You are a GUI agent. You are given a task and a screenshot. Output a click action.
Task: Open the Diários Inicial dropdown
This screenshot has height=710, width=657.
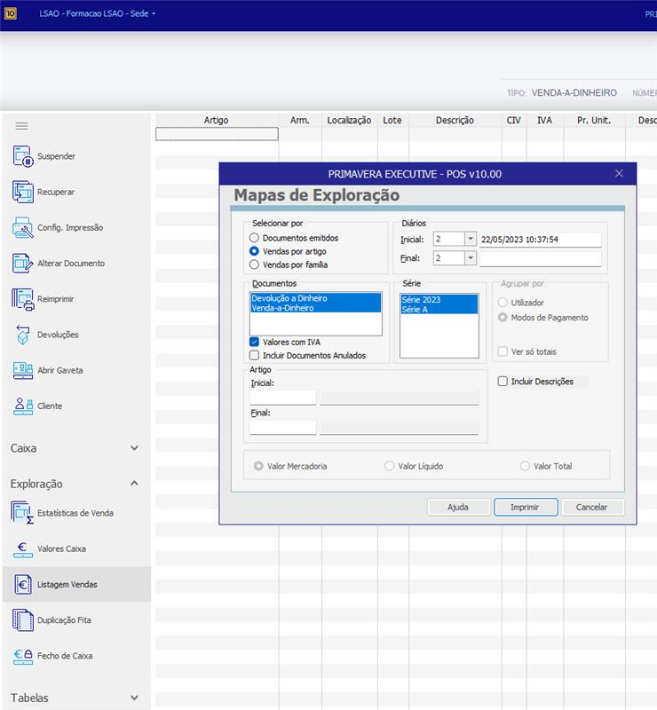(x=470, y=239)
